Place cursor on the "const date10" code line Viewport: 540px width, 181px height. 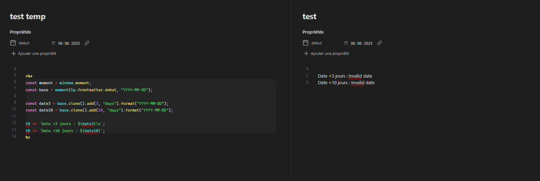point(100,110)
